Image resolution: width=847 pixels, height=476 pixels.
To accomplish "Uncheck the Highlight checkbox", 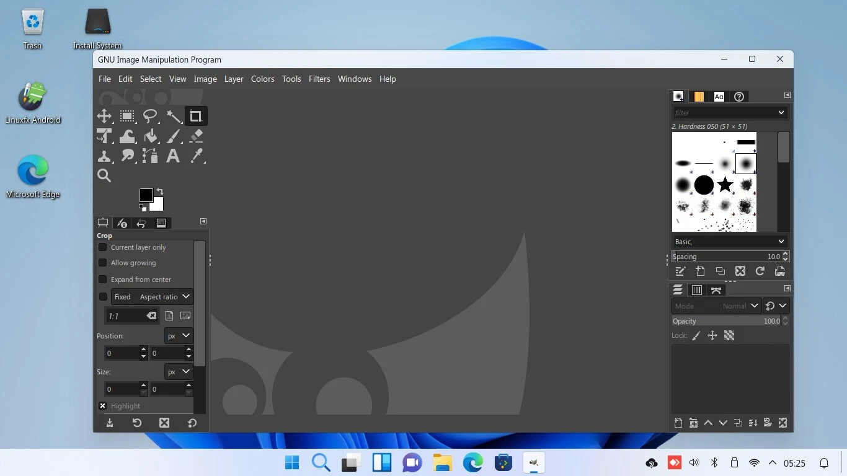I will pyautogui.click(x=103, y=406).
